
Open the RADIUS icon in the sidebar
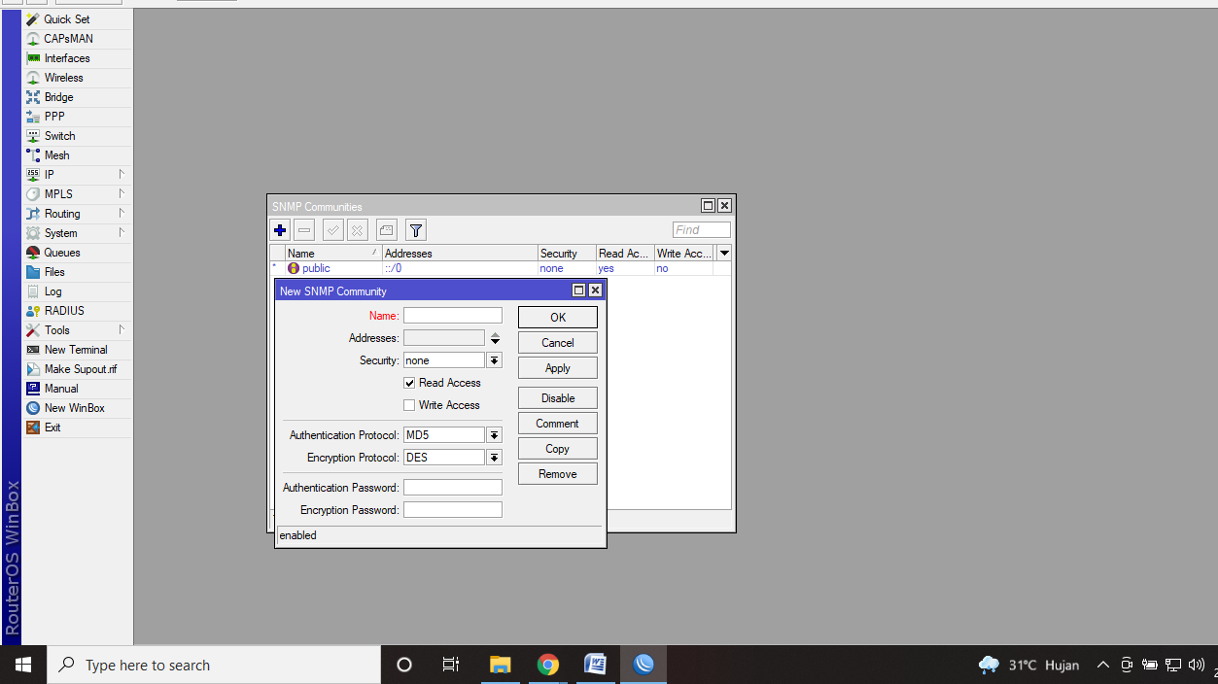click(34, 311)
